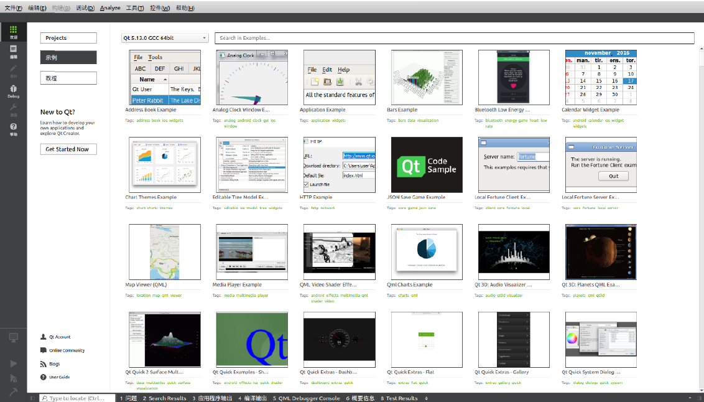Open the Map Viewer (QML) thumbnail
This screenshot has height=402, width=704.
coord(165,252)
